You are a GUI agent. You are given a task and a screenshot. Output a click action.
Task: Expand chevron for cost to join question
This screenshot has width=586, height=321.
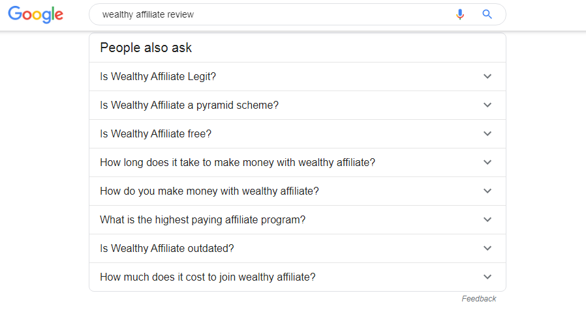(487, 277)
